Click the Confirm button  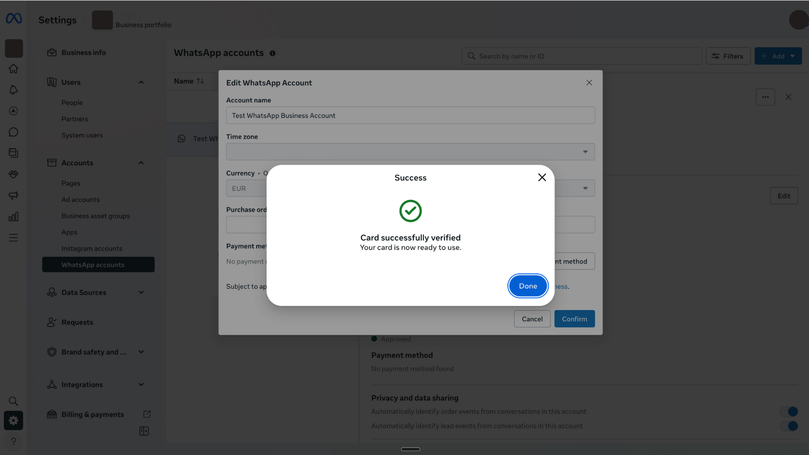574,319
